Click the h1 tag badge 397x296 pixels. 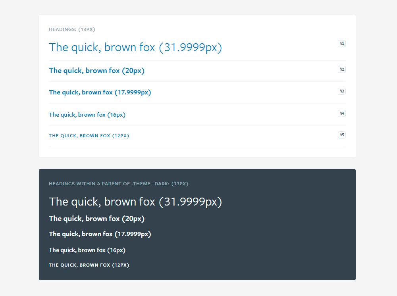point(341,44)
